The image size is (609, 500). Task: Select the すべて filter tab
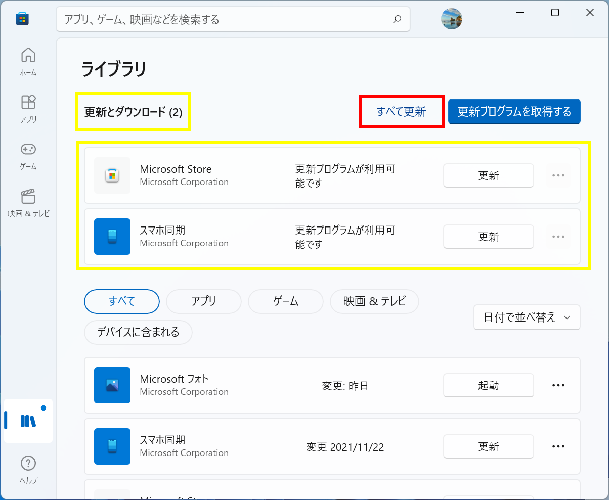tap(122, 301)
